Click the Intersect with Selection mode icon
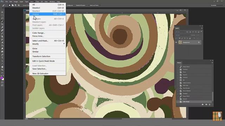Screen dimensions: 225x126 (19, 5)
